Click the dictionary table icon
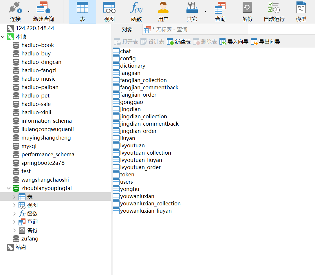 [x=116, y=66]
